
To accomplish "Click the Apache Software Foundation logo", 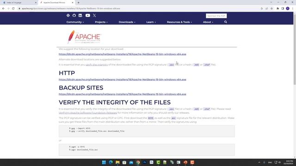I will (84, 37).
